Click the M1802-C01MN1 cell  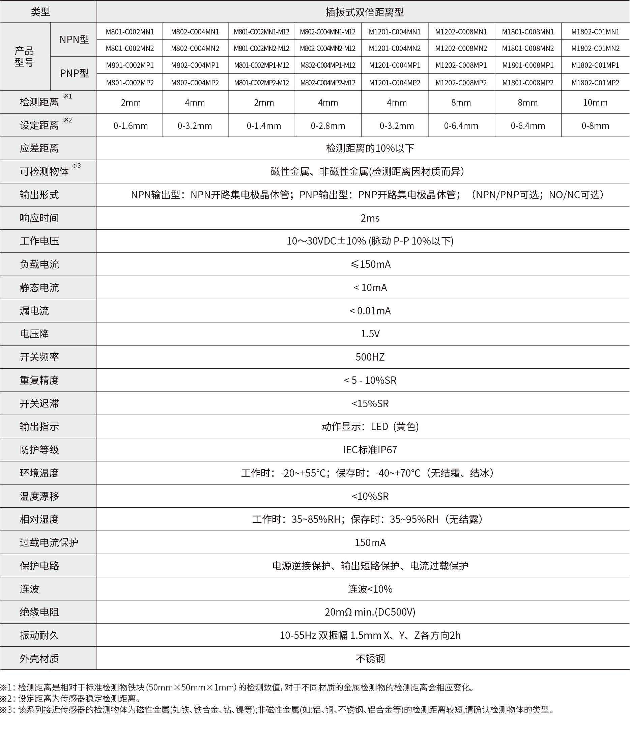point(595,32)
